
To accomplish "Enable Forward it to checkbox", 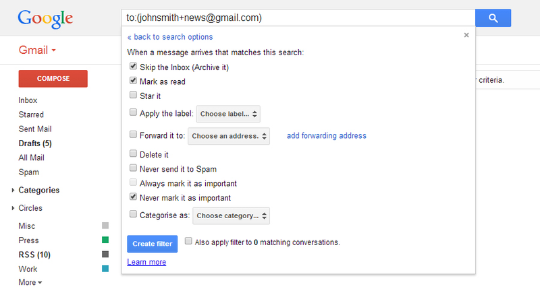I will pos(133,134).
